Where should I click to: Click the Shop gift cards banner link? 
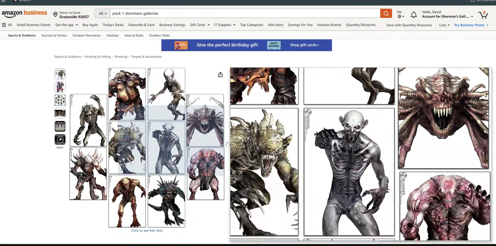pyautogui.click(x=304, y=45)
